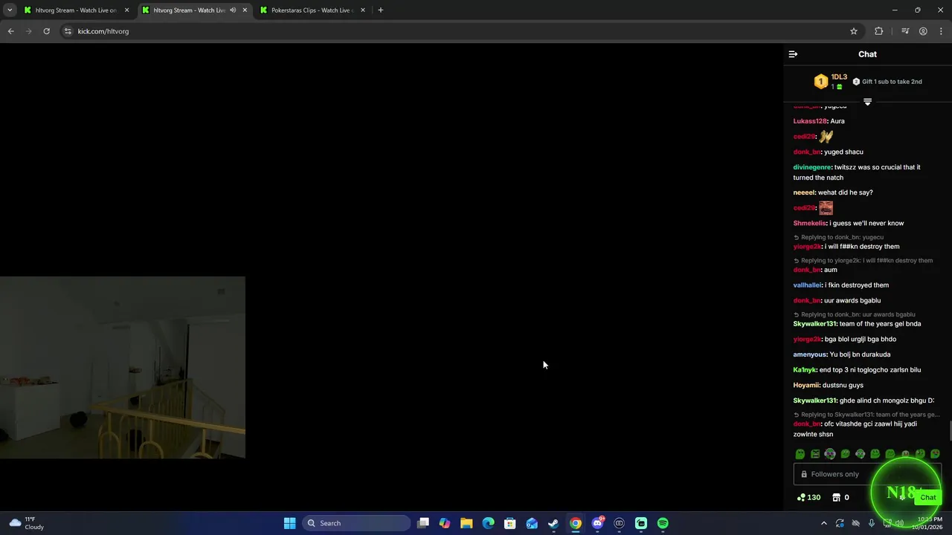The height and width of the screenshot is (535, 952).
Task: Open the Windows Start menu
Action: tap(289, 523)
